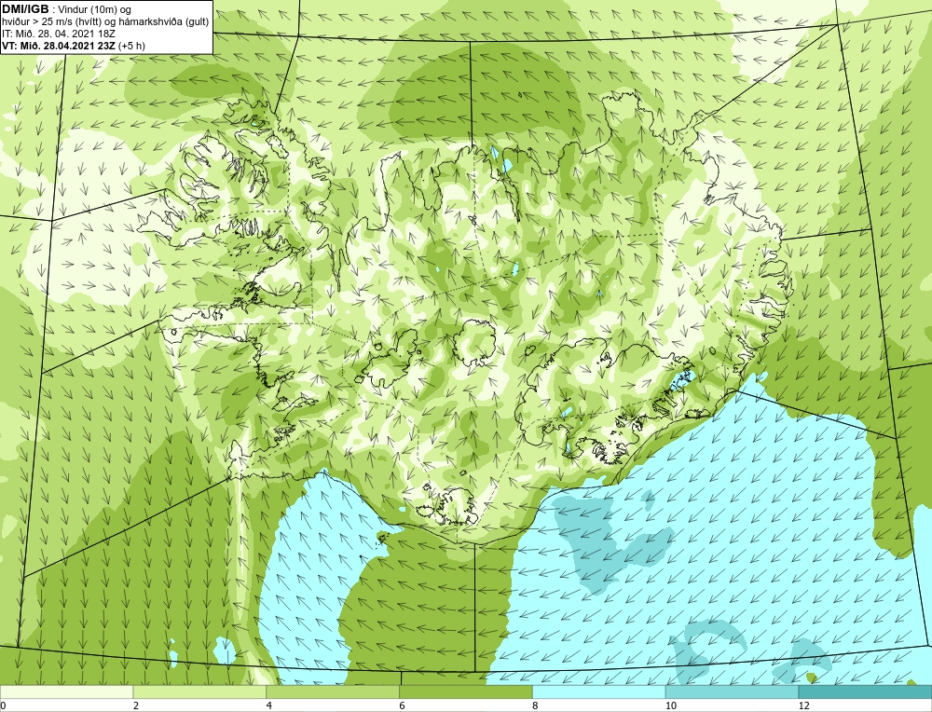Click the legend label '10'

click(x=670, y=705)
